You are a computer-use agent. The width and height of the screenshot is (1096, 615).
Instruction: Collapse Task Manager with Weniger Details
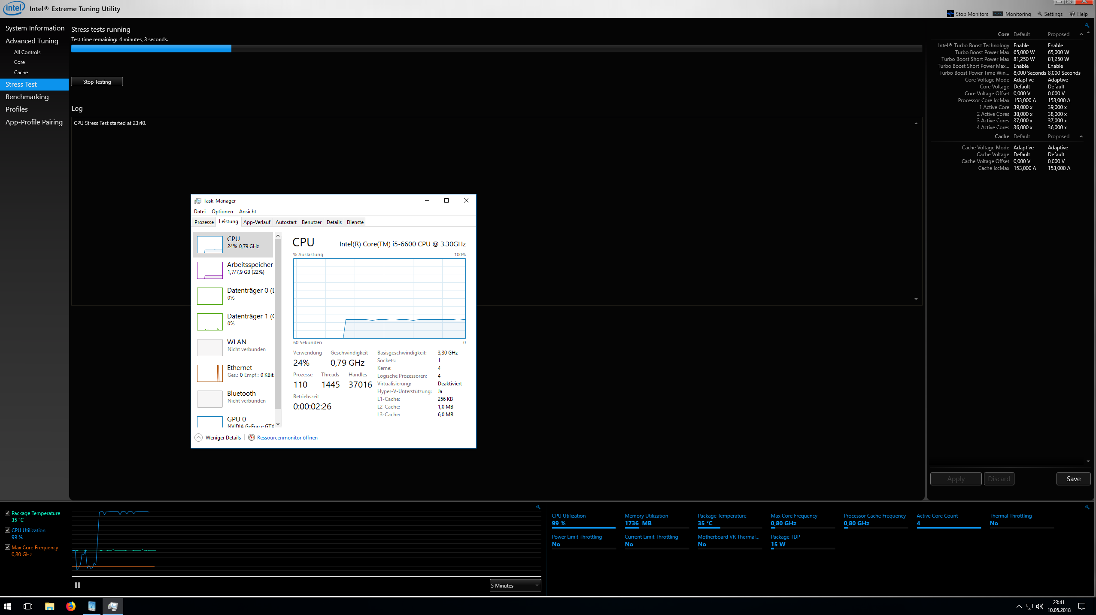pyautogui.click(x=199, y=437)
